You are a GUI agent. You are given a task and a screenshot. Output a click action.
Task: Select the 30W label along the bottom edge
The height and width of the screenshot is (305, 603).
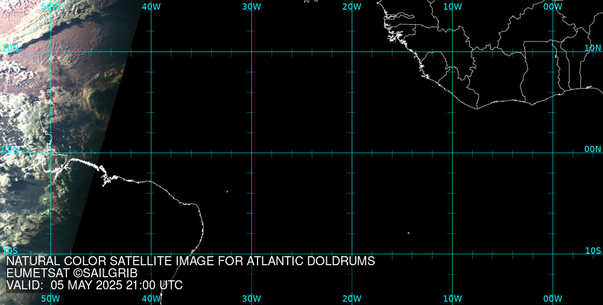tap(251, 299)
